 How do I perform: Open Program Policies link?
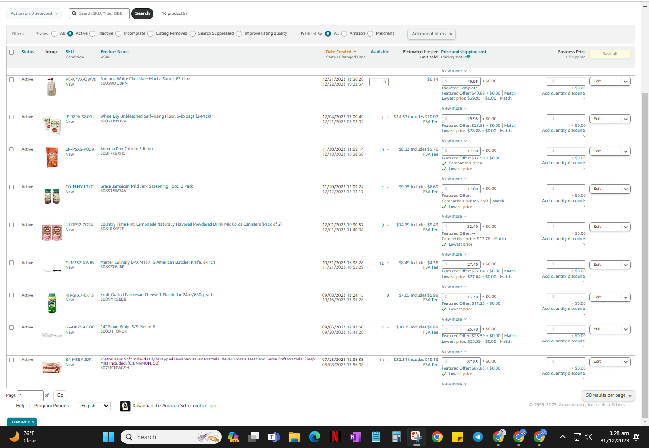(x=51, y=406)
